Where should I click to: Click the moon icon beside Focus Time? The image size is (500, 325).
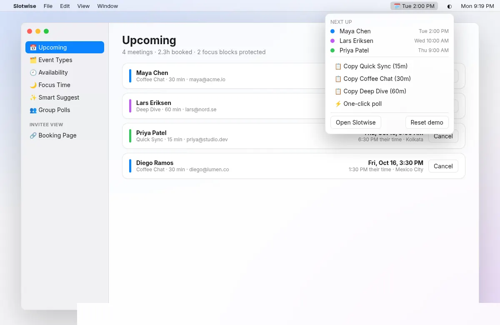coord(33,85)
